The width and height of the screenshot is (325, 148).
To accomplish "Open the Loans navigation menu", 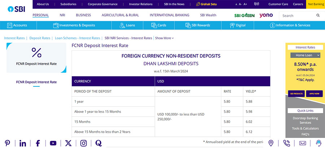I will point(127,26).
